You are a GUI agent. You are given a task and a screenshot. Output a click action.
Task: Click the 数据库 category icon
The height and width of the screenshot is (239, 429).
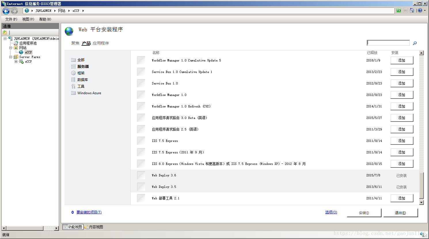pos(73,80)
